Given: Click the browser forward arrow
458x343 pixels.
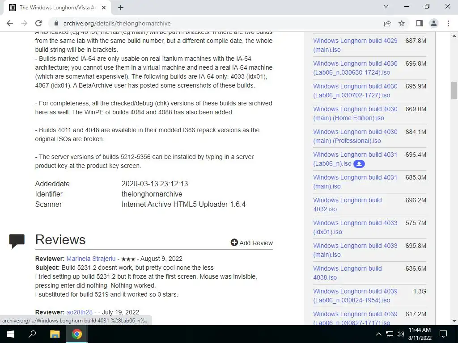Looking at the screenshot, I should pyautogui.click(x=24, y=23).
